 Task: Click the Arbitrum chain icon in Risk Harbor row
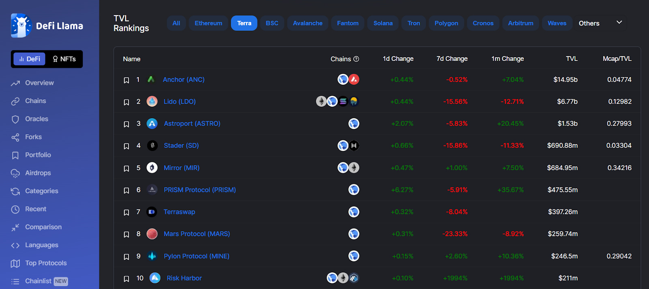tap(354, 278)
